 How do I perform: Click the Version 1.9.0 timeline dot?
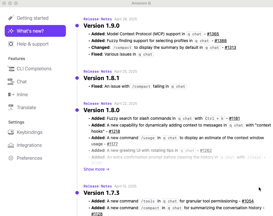pyautogui.click(x=77, y=26)
